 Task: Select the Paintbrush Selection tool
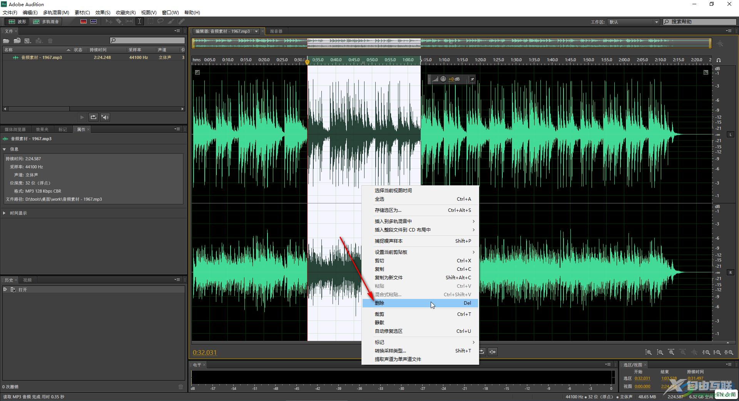pyautogui.click(x=171, y=22)
